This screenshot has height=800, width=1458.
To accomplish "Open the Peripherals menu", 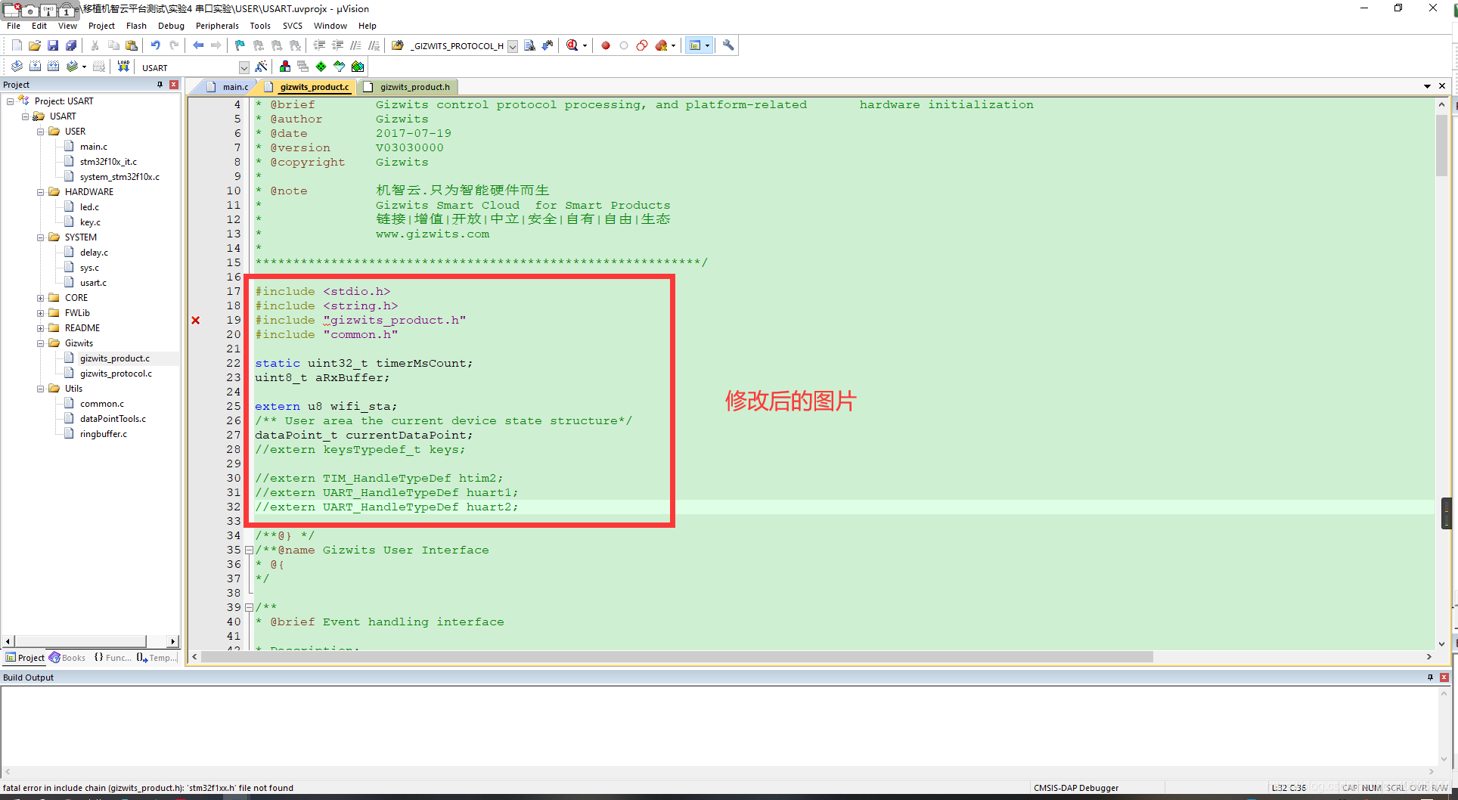I will 217,26.
